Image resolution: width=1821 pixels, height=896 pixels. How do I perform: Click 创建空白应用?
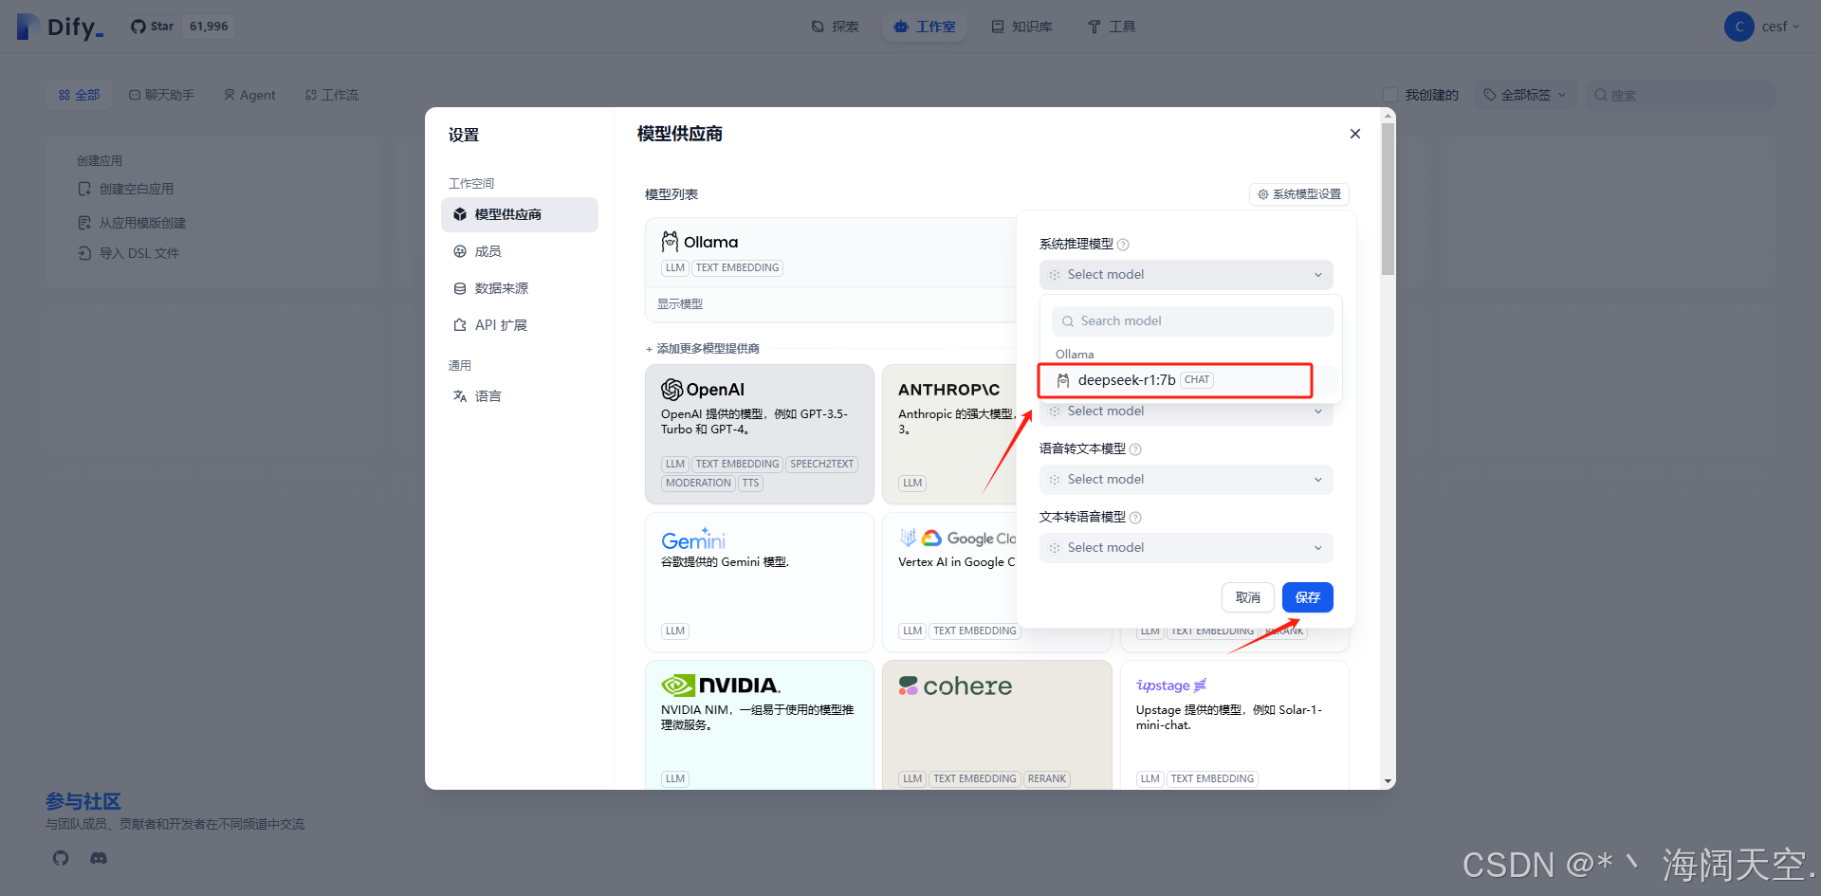click(x=126, y=189)
